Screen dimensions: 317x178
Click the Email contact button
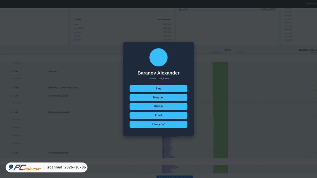coord(158,115)
